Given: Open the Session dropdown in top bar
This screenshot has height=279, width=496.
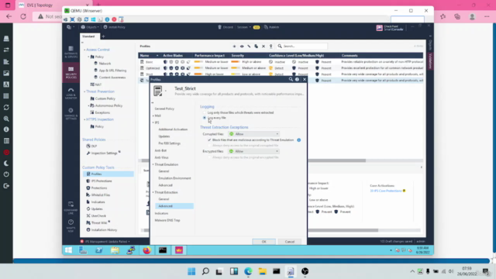Looking at the screenshot, I should [244, 27].
